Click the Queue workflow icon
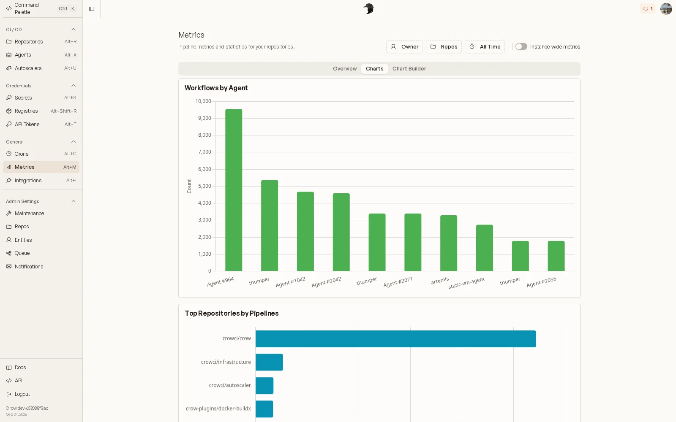The image size is (676, 422). pyautogui.click(x=9, y=253)
